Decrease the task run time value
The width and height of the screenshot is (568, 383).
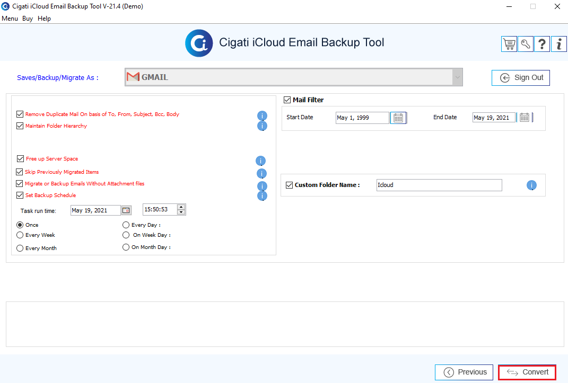point(181,212)
